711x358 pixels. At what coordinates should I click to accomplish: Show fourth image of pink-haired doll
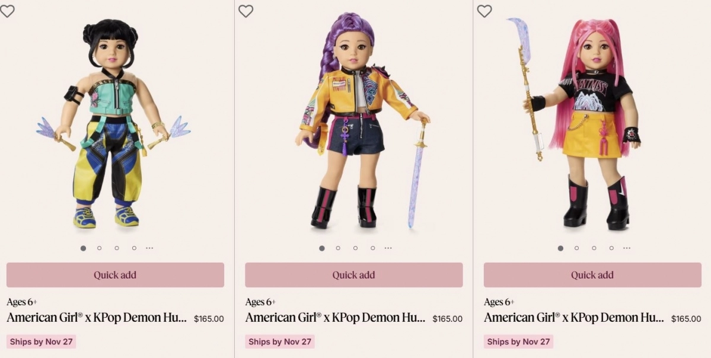pyautogui.click(x=611, y=248)
